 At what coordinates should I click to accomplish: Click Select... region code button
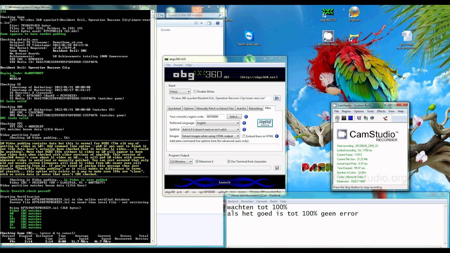click(234, 117)
